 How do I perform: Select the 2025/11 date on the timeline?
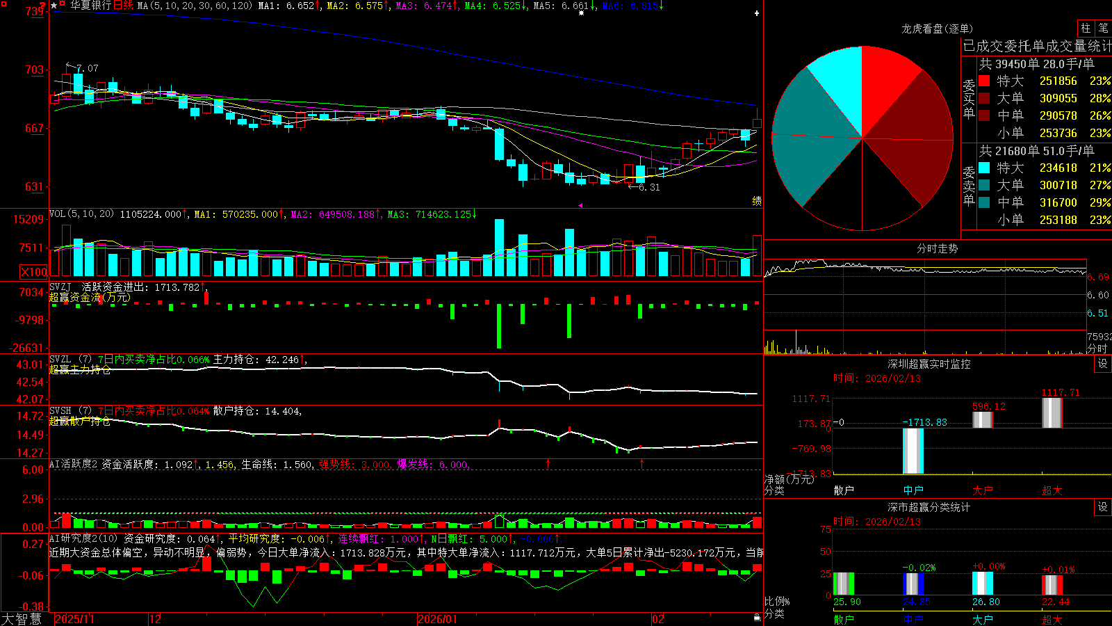[x=74, y=619]
